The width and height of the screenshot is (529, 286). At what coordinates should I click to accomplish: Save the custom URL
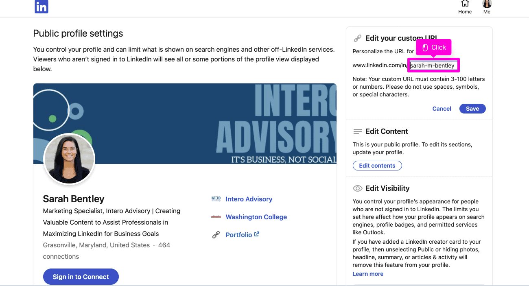pyautogui.click(x=472, y=109)
